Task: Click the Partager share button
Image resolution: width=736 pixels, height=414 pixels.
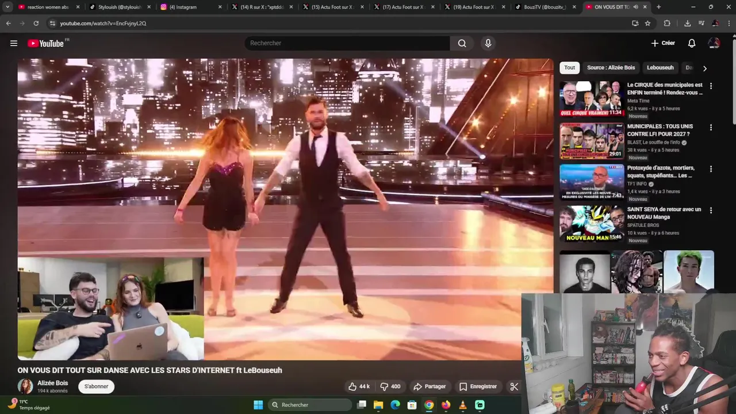Action: tap(430, 386)
